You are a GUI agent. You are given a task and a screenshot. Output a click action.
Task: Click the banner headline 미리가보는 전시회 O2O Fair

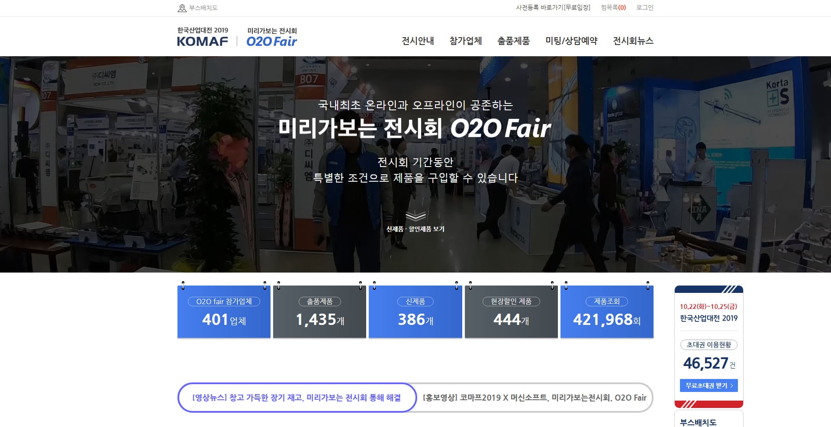click(x=415, y=128)
